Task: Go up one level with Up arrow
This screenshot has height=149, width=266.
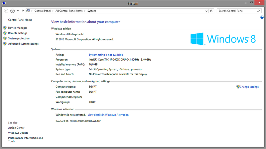Action: 23,11
